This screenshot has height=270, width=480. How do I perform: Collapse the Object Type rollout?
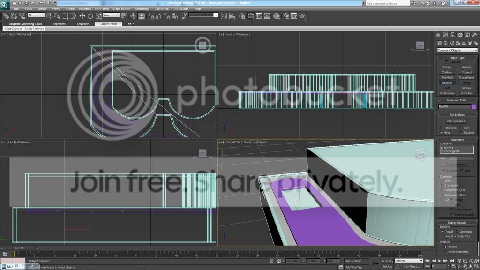pyautogui.click(x=457, y=58)
